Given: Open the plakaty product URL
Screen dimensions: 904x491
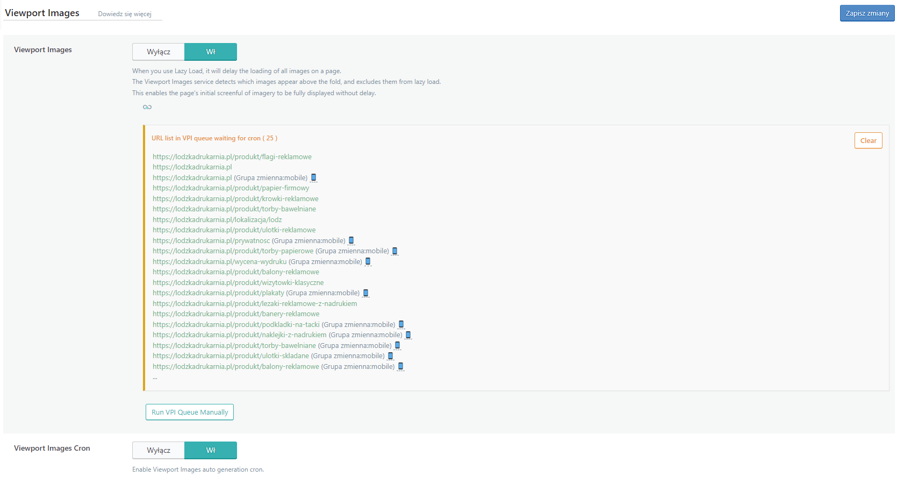Looking at the screenshot, I should (x=218, y=293).
